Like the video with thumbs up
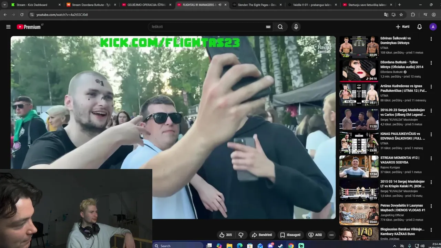Screen dimensions: 441x248 click(226, 235)
